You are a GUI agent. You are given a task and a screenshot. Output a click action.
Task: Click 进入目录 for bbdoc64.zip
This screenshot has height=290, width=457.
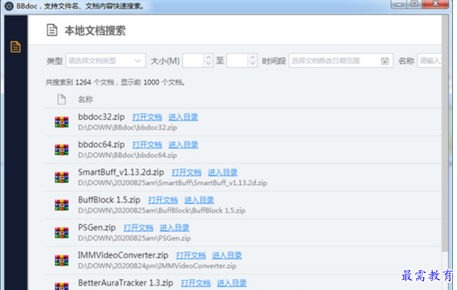click(x=183, y=145)
